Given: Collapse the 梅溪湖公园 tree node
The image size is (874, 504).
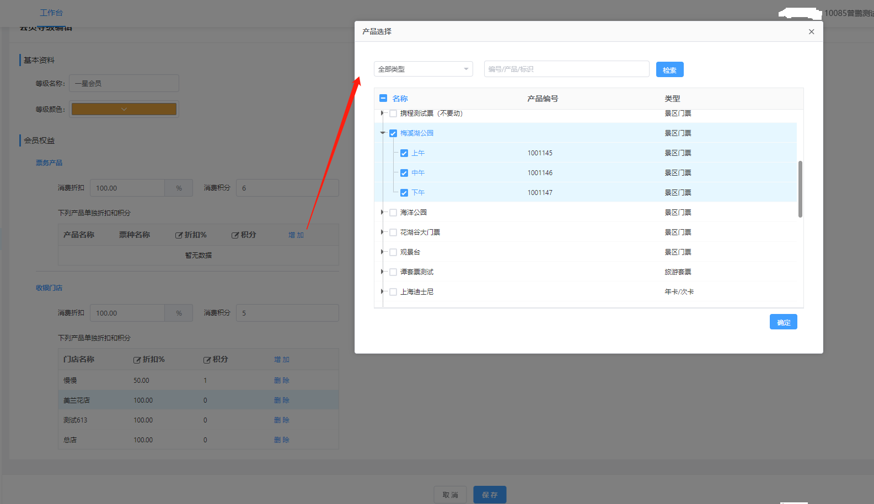Looking at the screenshot, I should coord(383,133).
